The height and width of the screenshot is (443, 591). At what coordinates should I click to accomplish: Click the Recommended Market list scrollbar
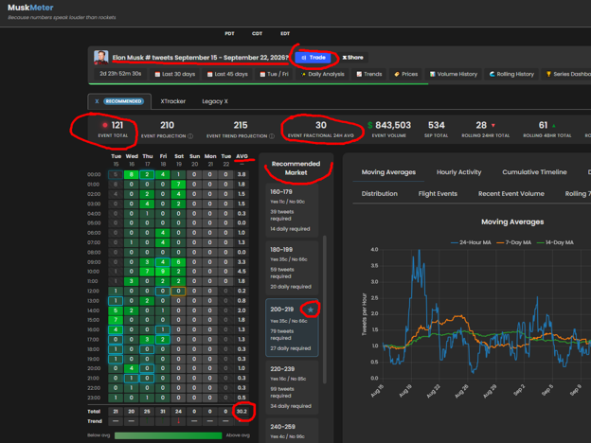coord(325,310)
